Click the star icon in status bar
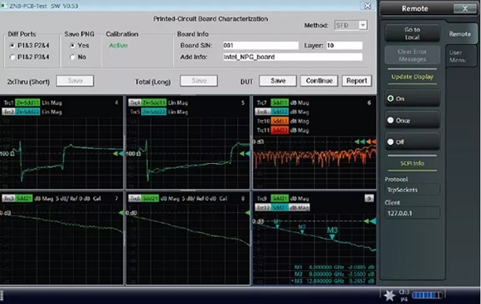 389,296
